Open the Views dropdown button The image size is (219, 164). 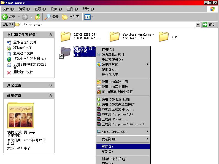(88, 17)
